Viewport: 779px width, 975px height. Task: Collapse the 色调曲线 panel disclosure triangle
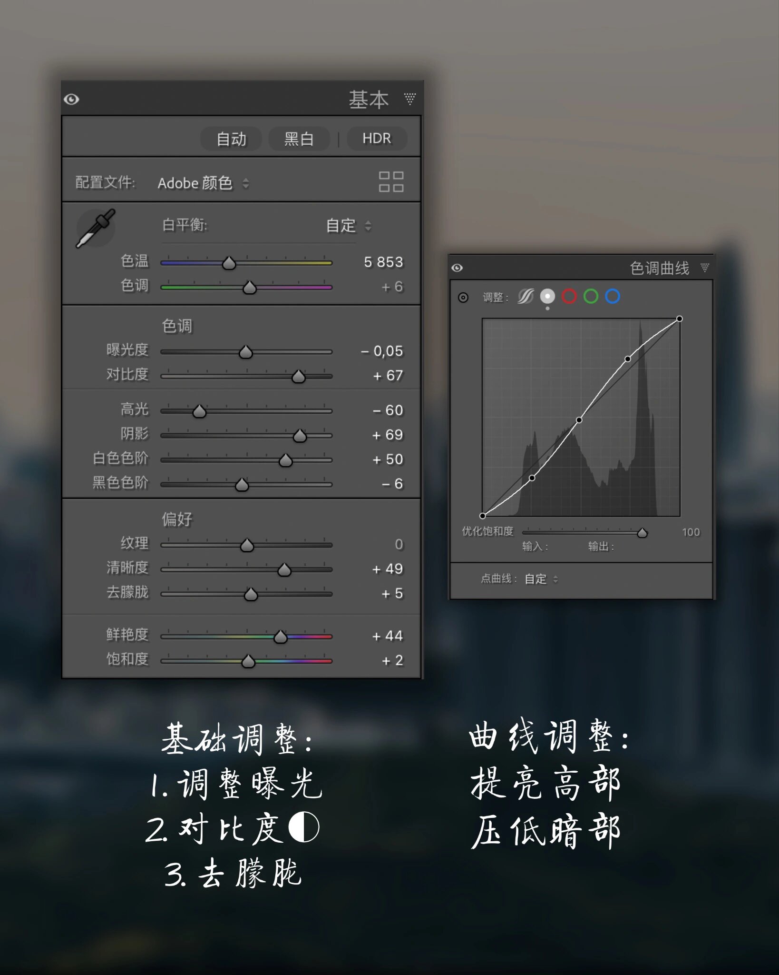coord(706,268)
